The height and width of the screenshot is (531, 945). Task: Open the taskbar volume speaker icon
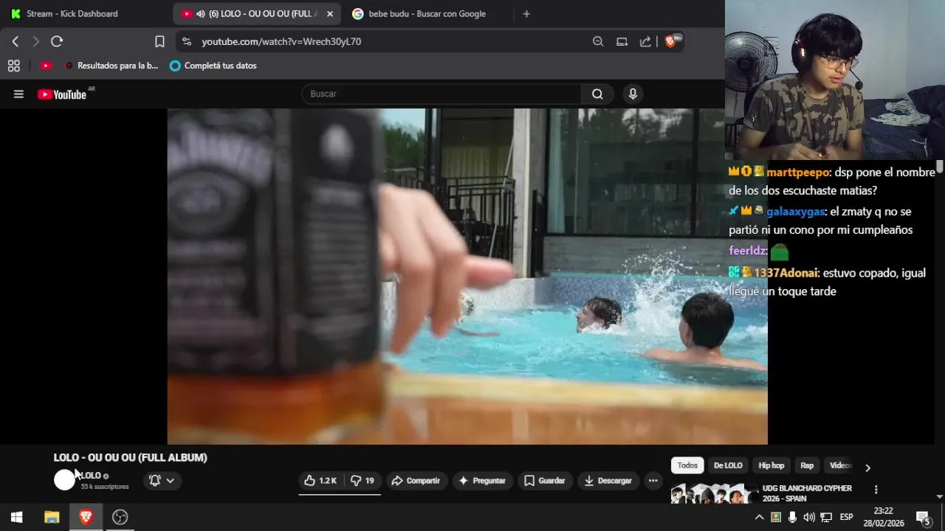point(809,517)
